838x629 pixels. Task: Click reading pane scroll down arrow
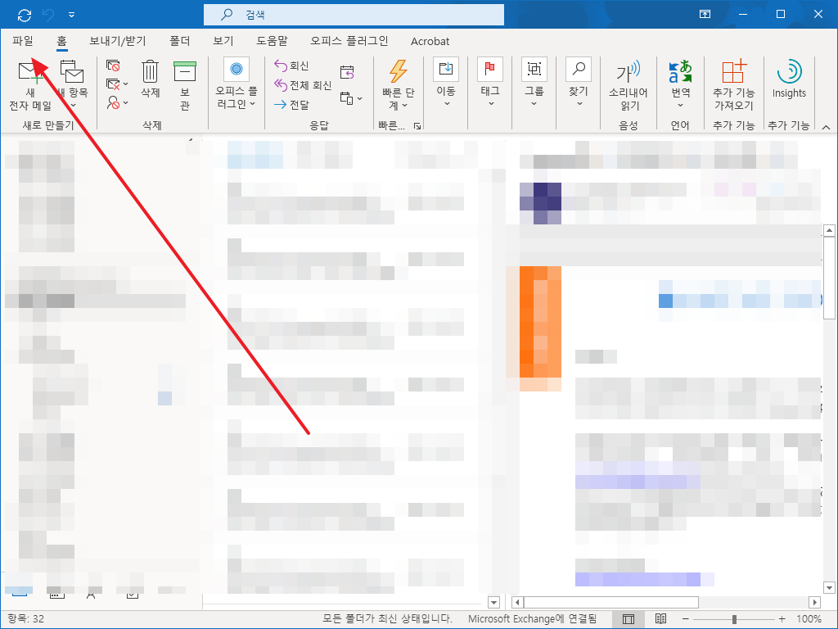coord(830,588)
